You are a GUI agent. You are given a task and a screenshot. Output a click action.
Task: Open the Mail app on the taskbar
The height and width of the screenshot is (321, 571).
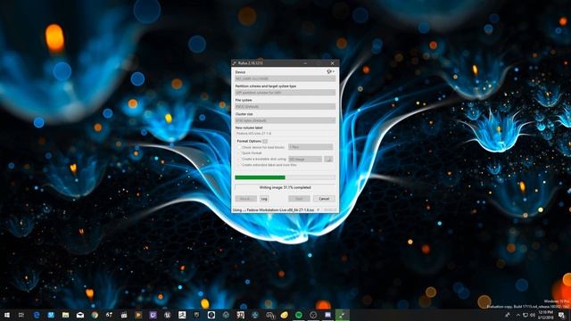80,315
